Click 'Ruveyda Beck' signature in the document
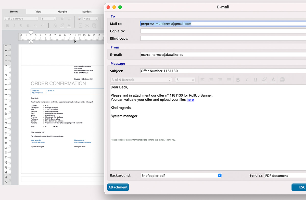306x200 pixels. (x=80, y=147)
